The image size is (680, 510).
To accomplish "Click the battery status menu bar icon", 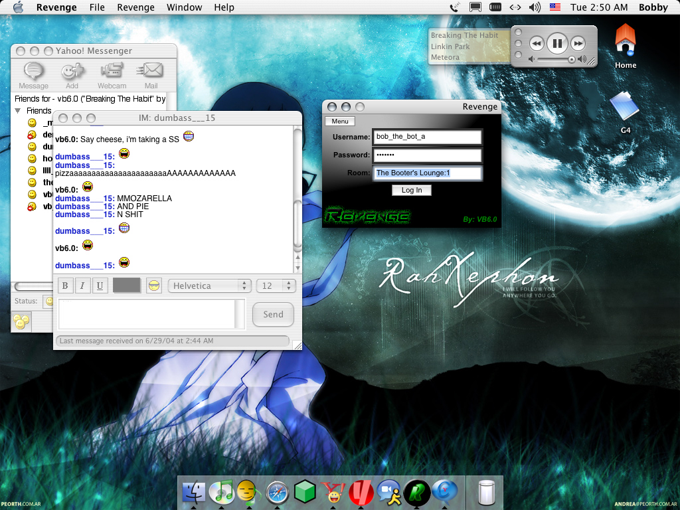I will (495, 7).
